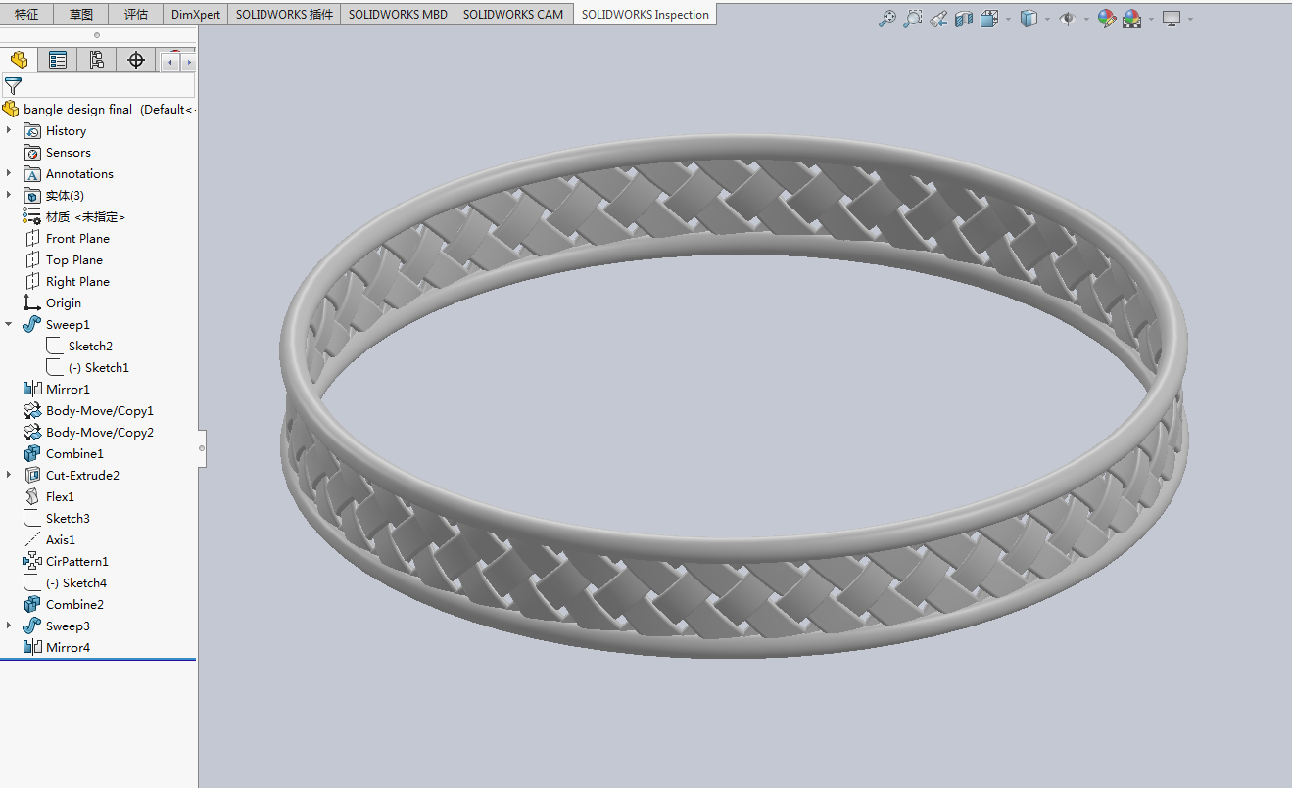The image size is (1292, 788).
Task: Collapse the feature tree panel handle
Action: [x=202, y=448]
